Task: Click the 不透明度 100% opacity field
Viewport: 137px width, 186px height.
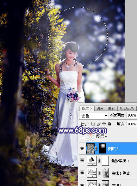Action: pos(132,115)
